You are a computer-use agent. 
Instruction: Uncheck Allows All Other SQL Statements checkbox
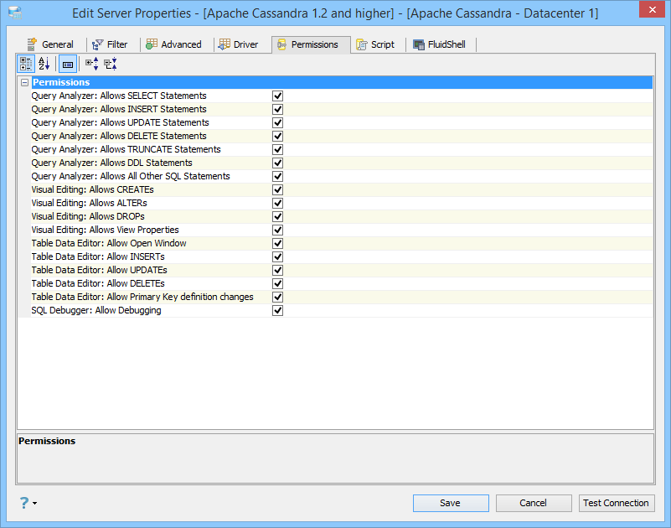[x=278, y=176]
